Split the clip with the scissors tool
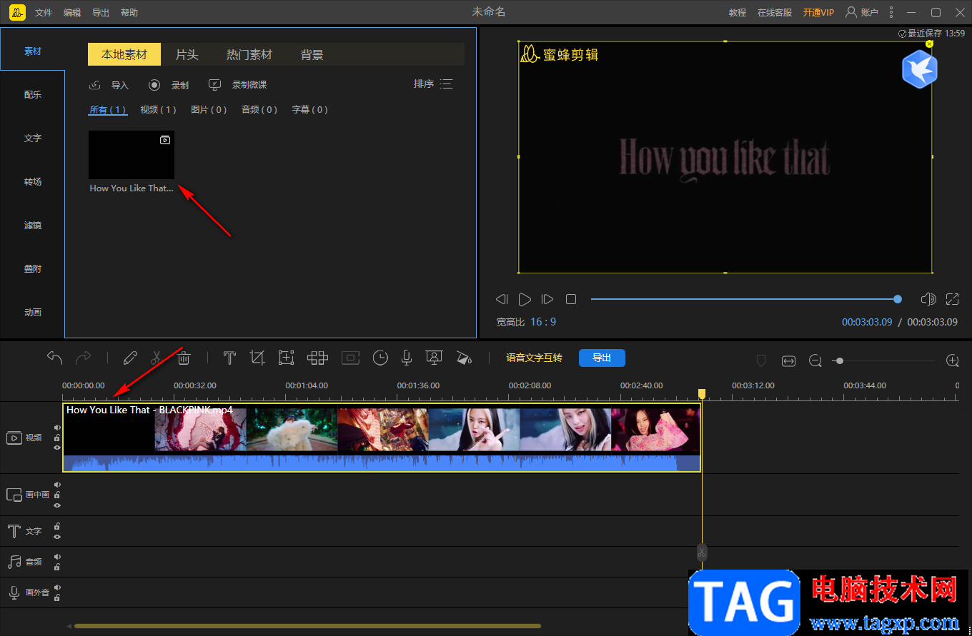Screen dimensions: 972x636 [x=156, y=358]
